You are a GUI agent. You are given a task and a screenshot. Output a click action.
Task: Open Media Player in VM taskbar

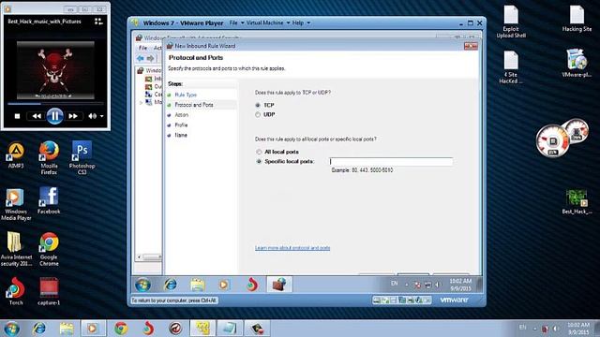tap(224, 285)
